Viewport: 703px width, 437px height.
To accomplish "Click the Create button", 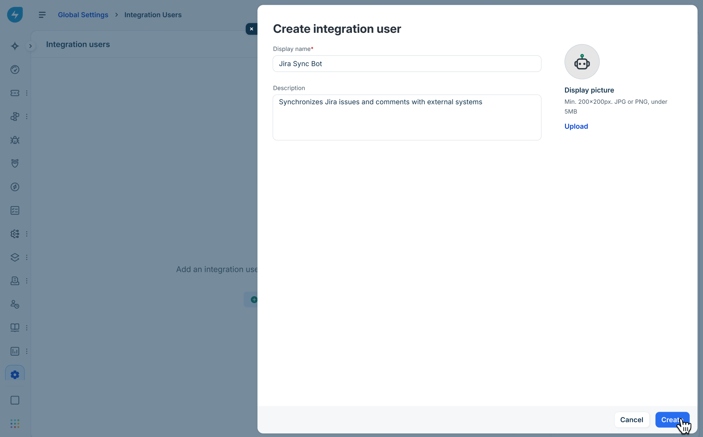I will (x=672, y=420).
